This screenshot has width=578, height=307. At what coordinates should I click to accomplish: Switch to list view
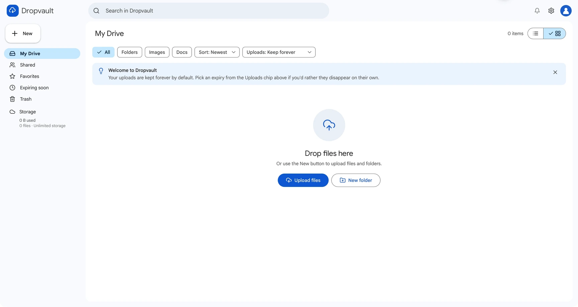pyautogui.click(x=536, y=33)
